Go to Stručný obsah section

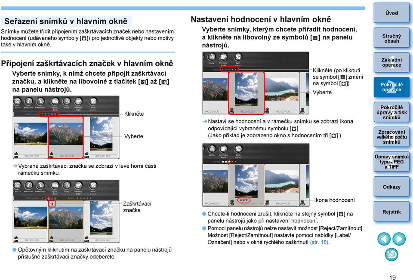click(x=391, y=38)
